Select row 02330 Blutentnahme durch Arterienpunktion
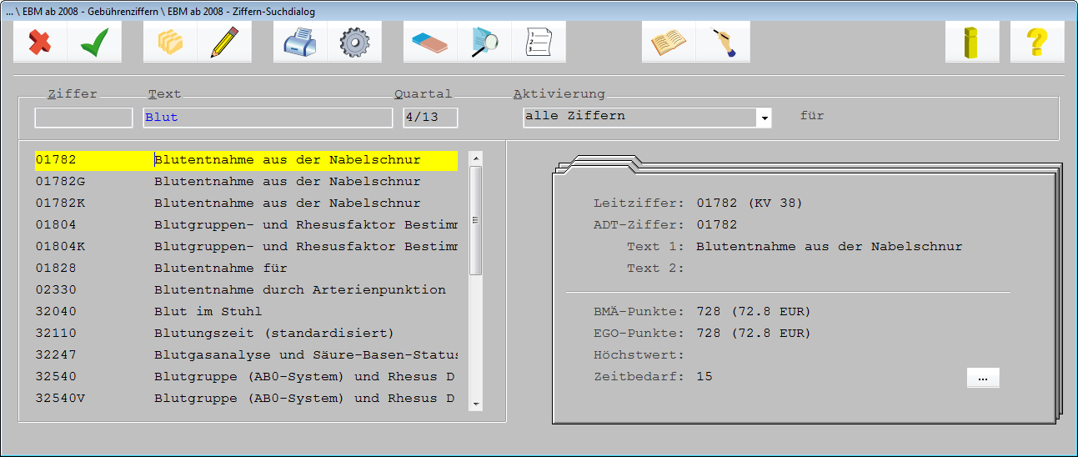This screenshot has height=457, width=1078. click(246, 290)
